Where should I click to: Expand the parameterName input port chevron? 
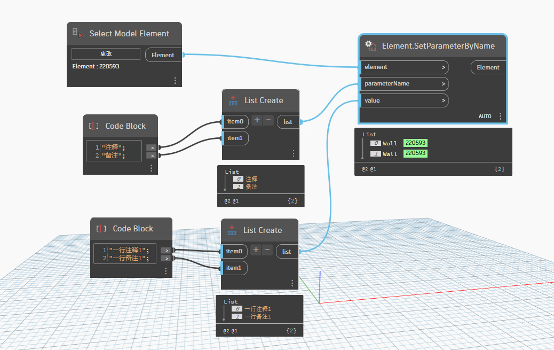point(443,84)
